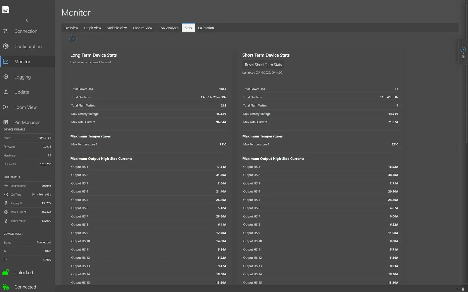The height and width of the screenshot is (292, 468).
Task: Open the Connection section icon
Action: 6,31
